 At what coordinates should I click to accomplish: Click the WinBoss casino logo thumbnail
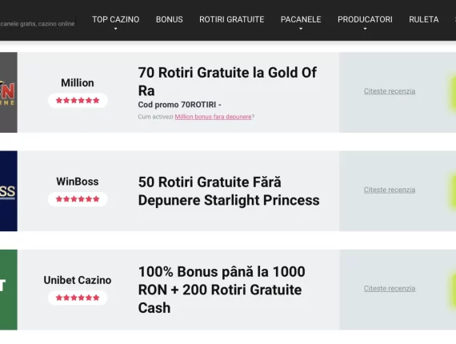[x=9, y=191]
